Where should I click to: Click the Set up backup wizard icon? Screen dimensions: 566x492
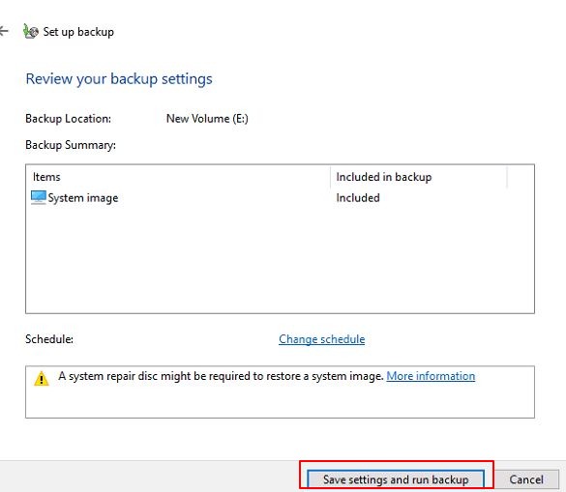31,31
